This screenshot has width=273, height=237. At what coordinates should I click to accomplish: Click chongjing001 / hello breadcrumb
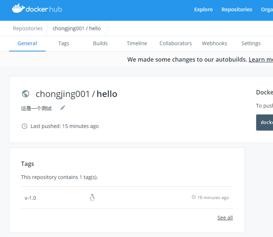click(77, 28)
